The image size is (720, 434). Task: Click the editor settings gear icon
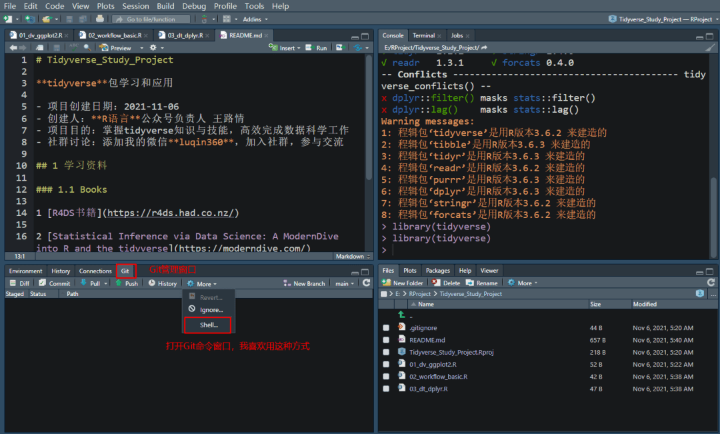coord(153,48)
